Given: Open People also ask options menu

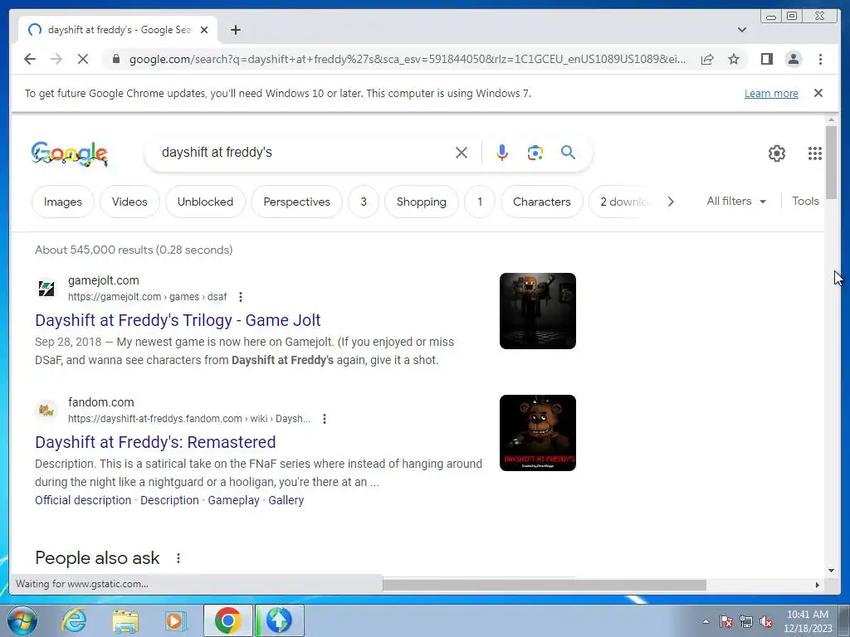Looking at the screenshot, I should (x=178, y=558).
